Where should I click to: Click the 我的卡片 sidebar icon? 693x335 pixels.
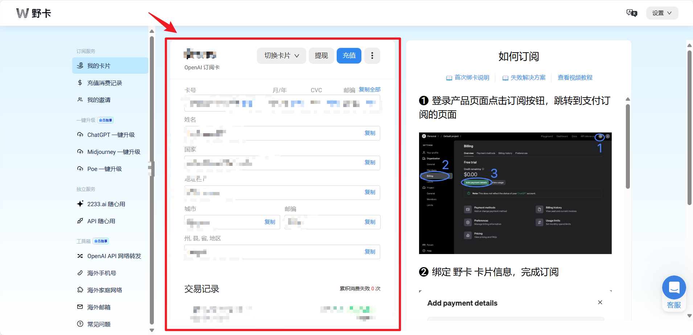(80, 66)
